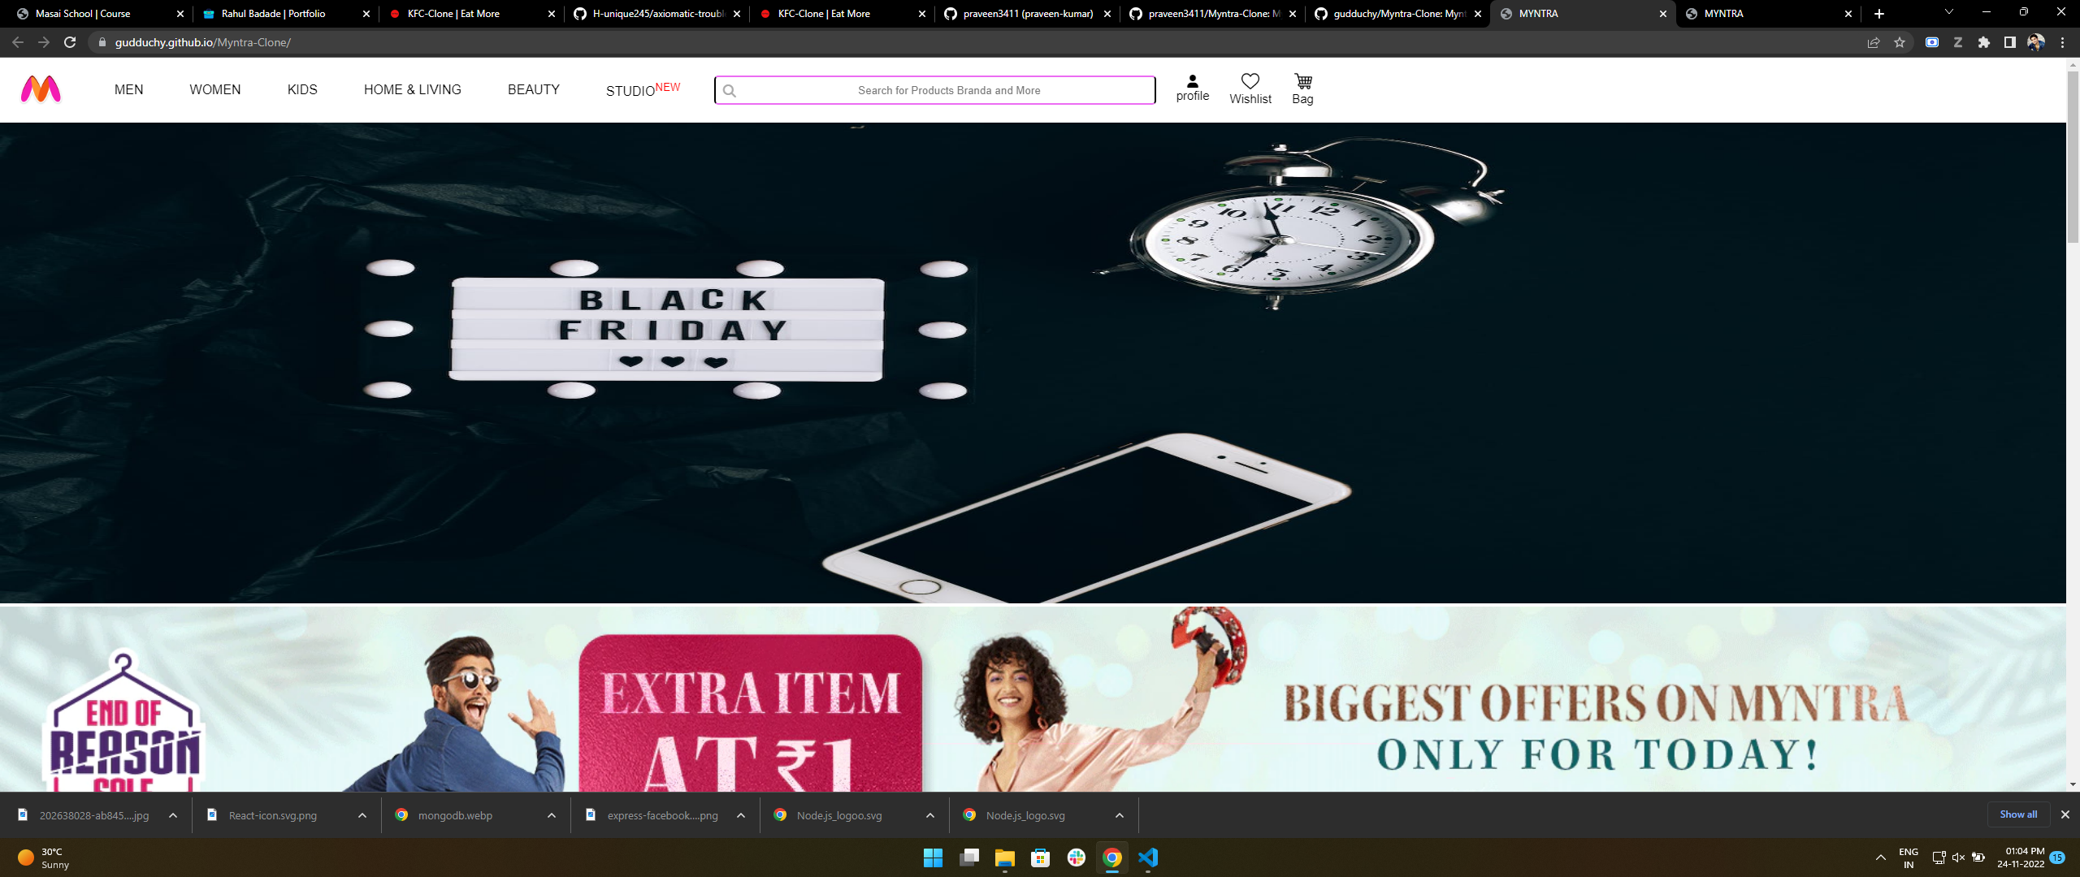
Task: Click the ENG IN language indicator
Action: [x=1908, y=858]
